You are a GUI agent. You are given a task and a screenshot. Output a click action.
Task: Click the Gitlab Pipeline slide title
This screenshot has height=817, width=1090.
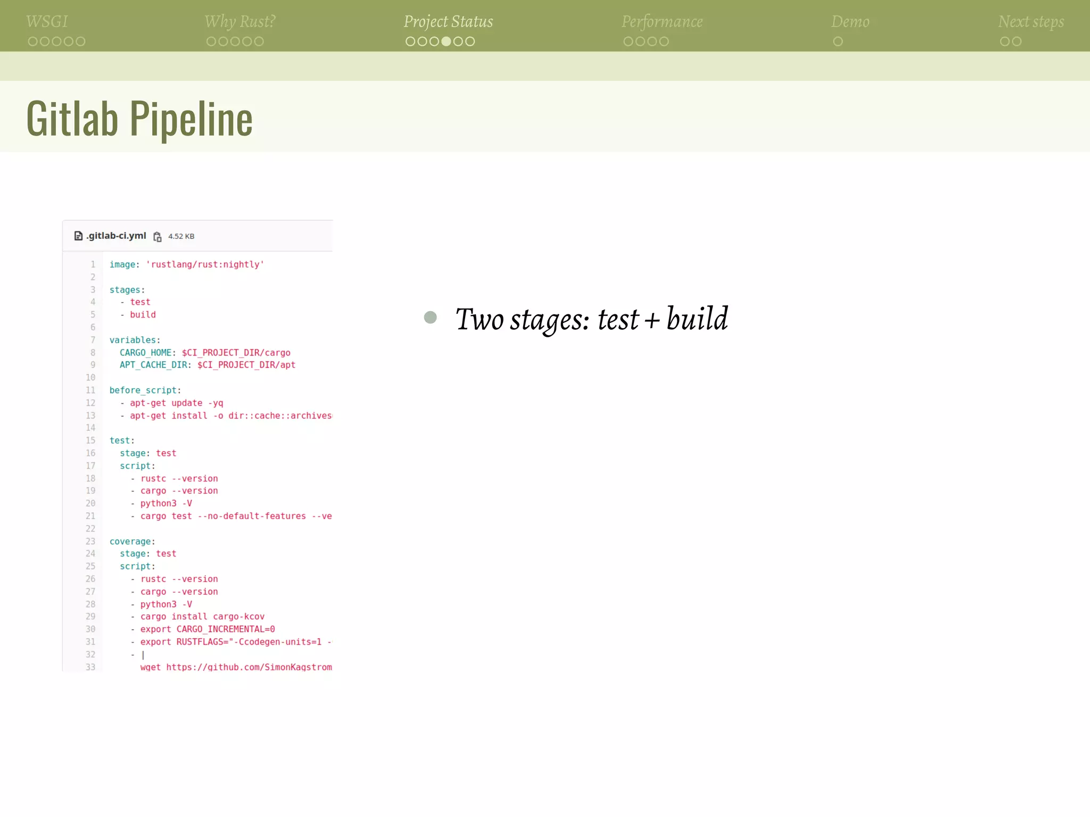pos(139,119)
